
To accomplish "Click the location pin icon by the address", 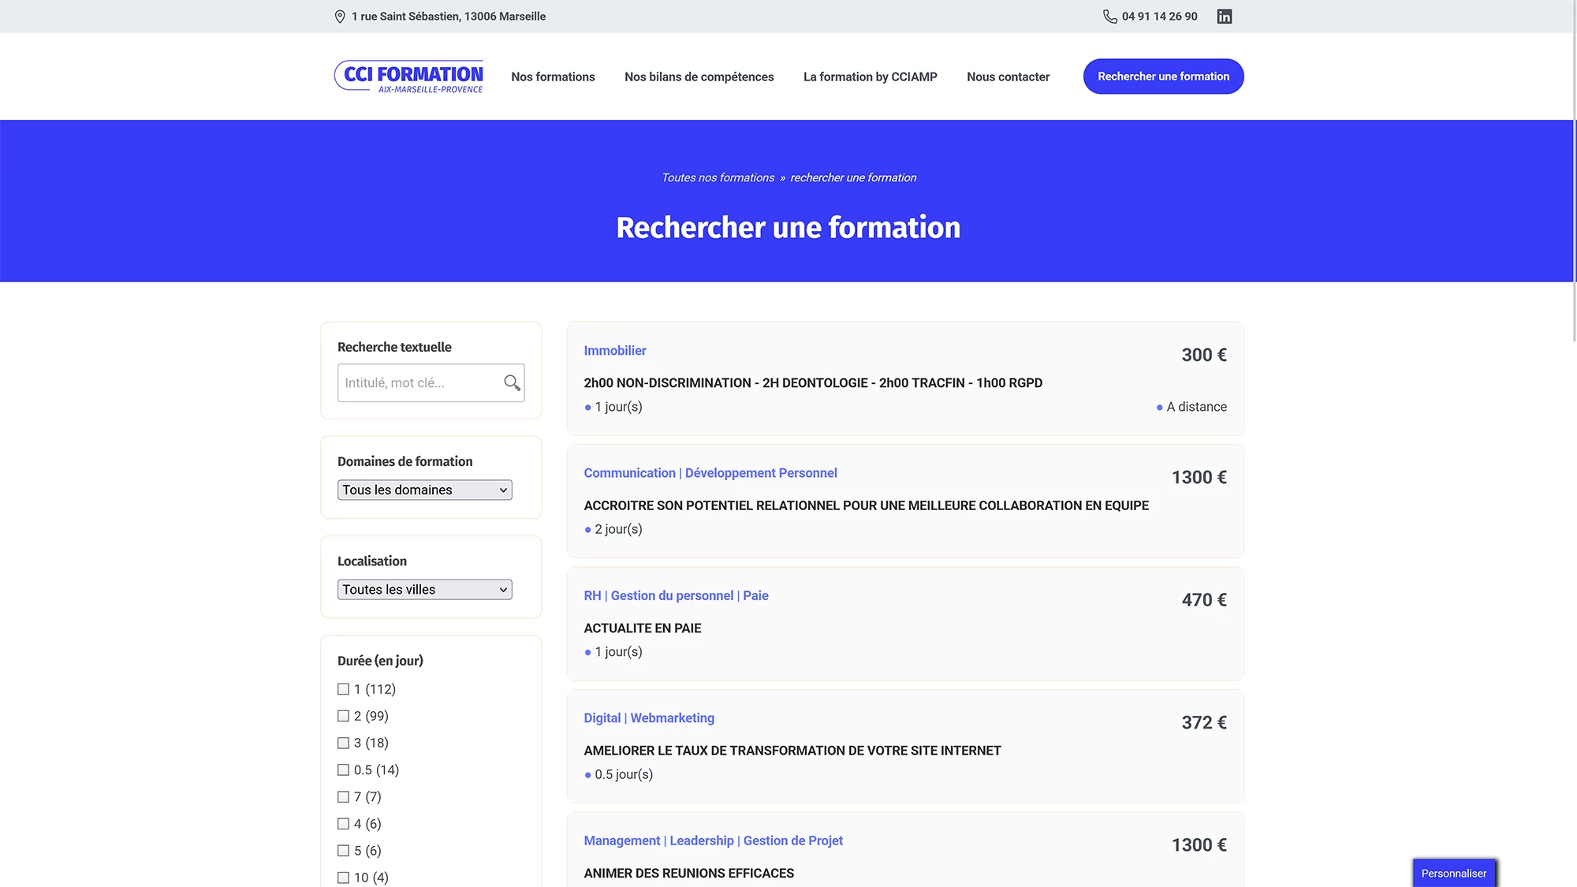I will click(340, 17).
